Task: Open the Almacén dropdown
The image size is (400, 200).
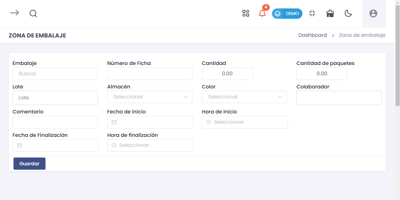Action: (150, 97)
